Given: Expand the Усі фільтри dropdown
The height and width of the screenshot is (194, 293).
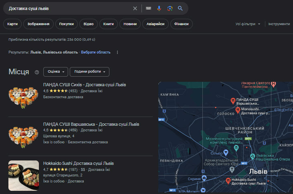Looking at the screenshot, I should [248, 24].
